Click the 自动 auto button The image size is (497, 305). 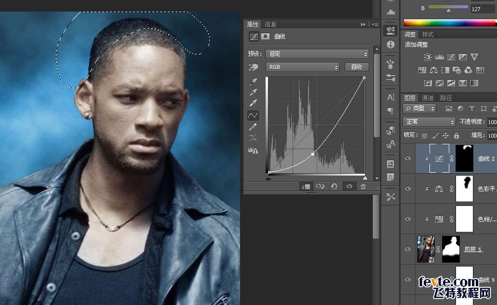pos(357,67)
